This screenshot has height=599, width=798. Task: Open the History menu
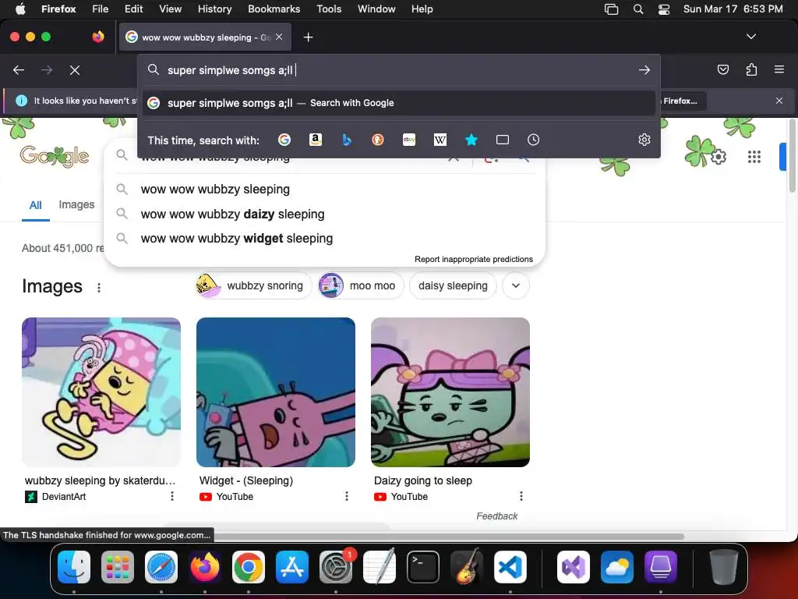(x=214, y=9)
